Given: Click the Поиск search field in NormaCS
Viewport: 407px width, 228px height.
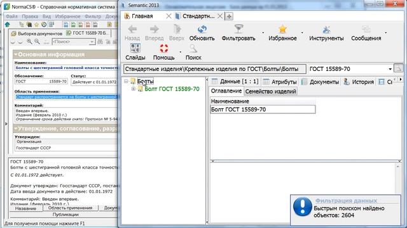Looking at the screenshot, I should coord(73,42).
